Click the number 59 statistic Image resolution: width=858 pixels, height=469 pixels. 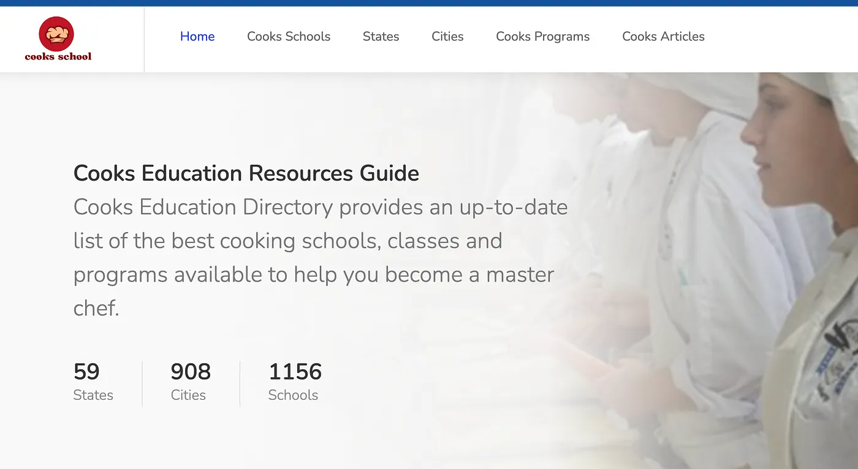click(x=86, y=372)
